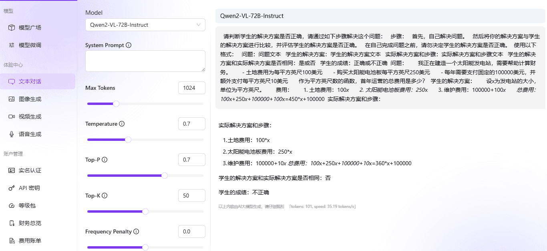547x251 pixels.
Task: Click inside the System Prompt text box
Action: tap(145, 61)
